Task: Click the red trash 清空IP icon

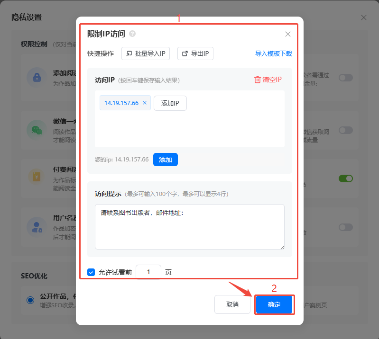Action: [x=258, y=80]
